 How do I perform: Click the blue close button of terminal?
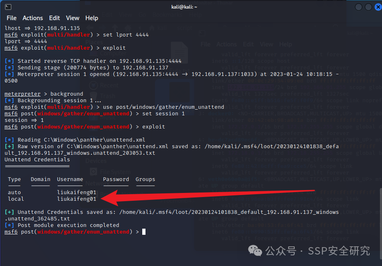(x=378, y=7)
